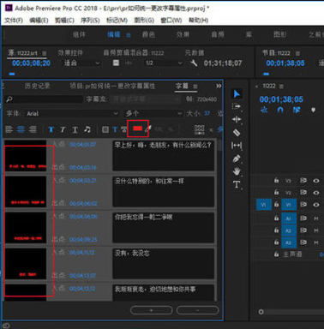Toggle bold caption text

pos(51,129)
